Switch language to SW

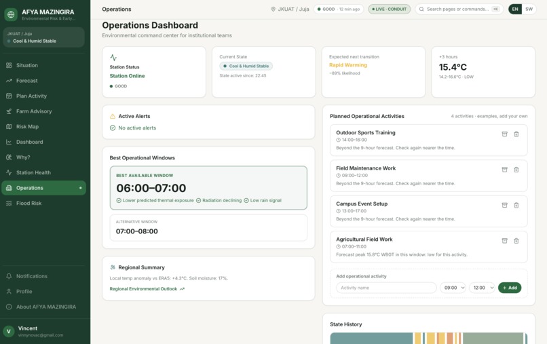[529, 9]
